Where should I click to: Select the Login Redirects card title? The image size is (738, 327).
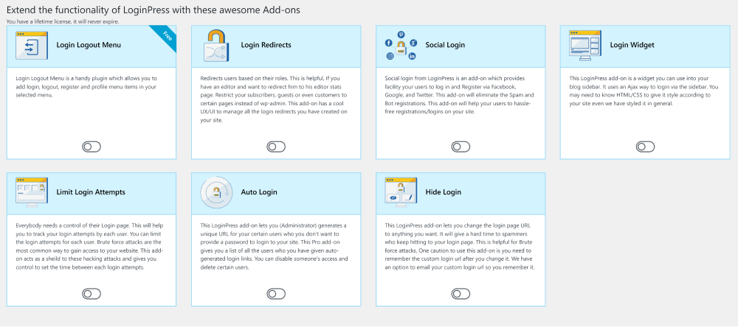(x=266, y=45)
